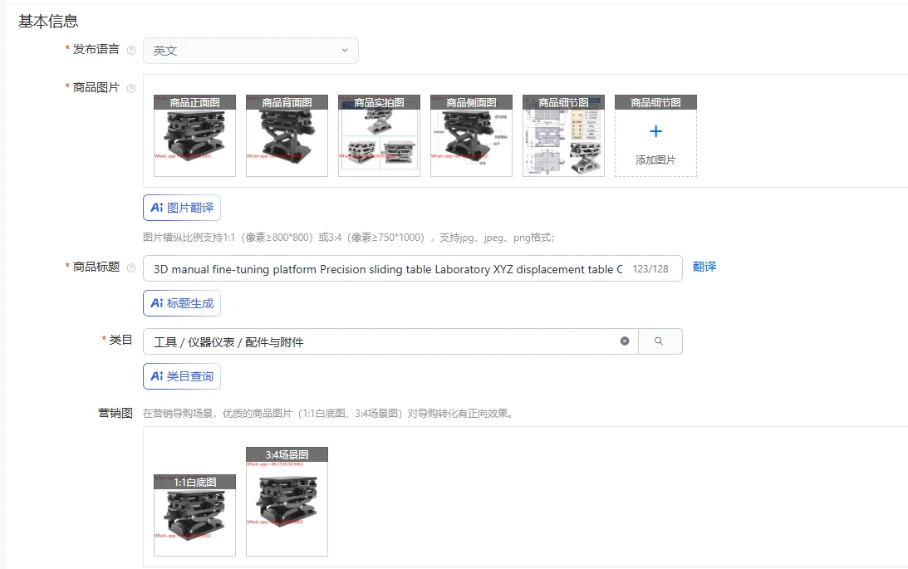The image size is (908, 569).
Task: Select the 商品实拍图 product thumbnail
Action: click(379, 135)
